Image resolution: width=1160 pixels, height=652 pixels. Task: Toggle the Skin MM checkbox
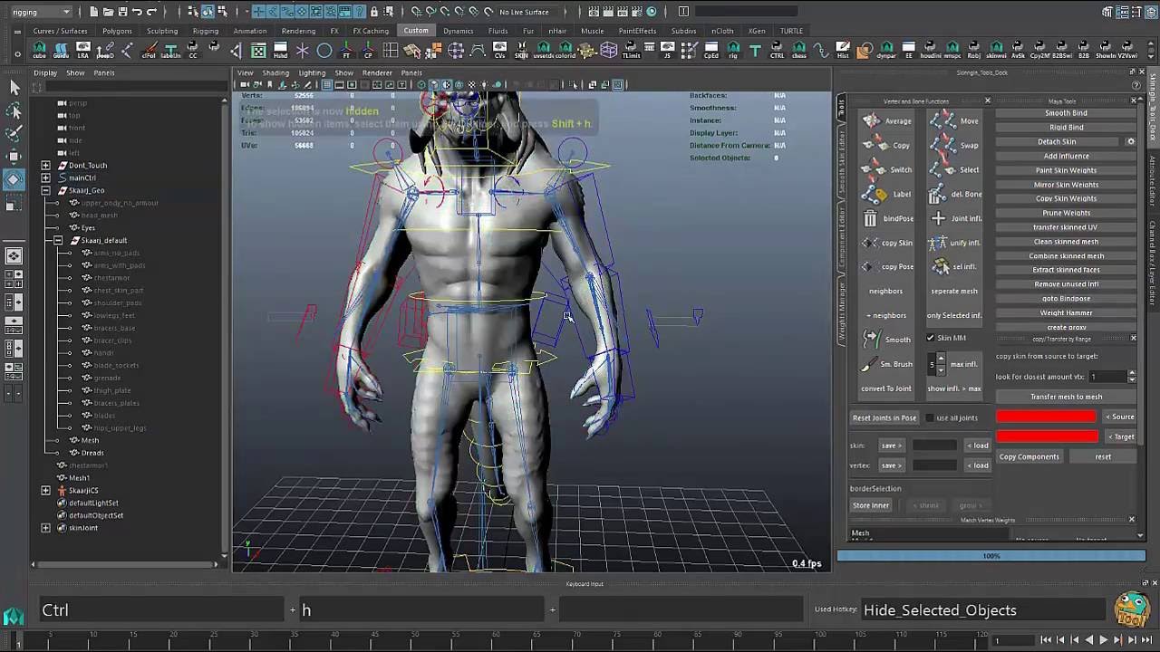[931, 338]
